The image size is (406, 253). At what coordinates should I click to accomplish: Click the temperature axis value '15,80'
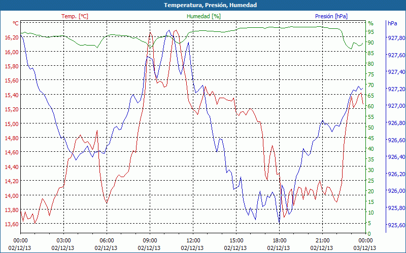[12, 66]
